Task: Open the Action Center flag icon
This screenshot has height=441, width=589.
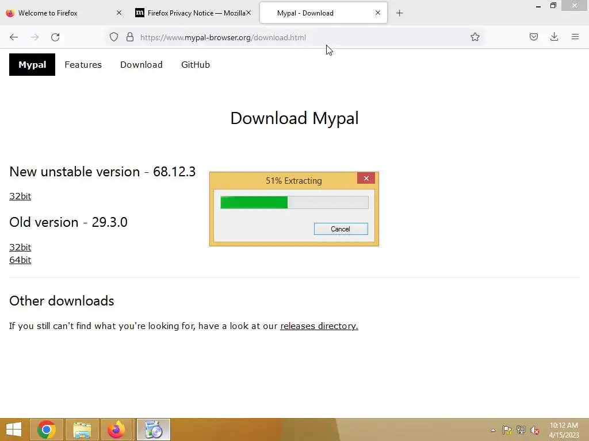Action: click(507, 430)
